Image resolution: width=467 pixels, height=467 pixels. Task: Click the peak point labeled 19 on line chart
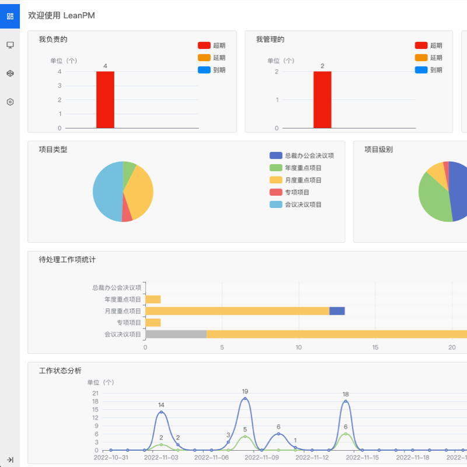(245, 398)
